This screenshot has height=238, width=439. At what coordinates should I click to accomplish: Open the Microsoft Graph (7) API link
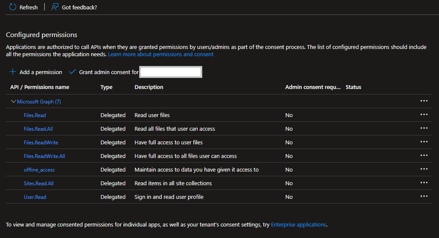[39, 102]
